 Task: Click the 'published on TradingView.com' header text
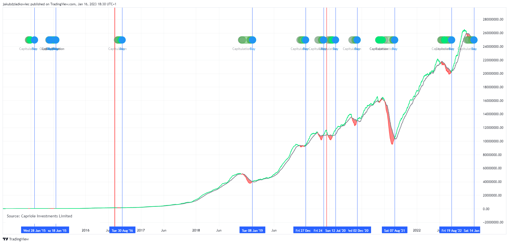tap(53, 4)
